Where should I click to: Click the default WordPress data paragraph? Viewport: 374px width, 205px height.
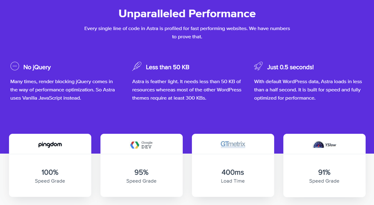[x=308, y=90]
